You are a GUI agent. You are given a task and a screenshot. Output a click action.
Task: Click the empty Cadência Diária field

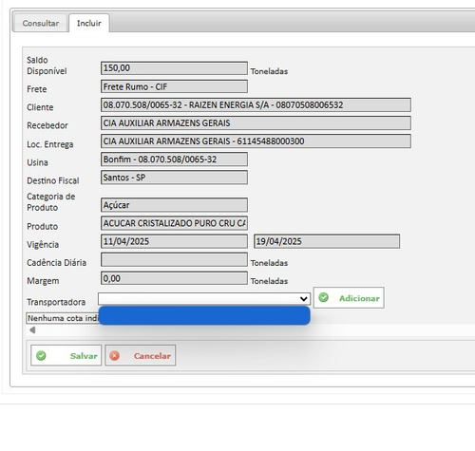pyautogui.click(x=174, y=260)
